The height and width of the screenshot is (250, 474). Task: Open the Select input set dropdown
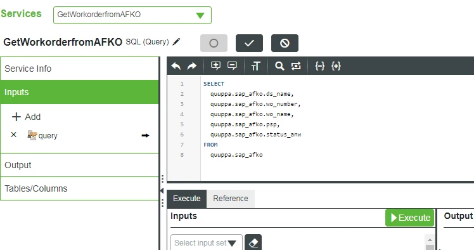point(207,243)
